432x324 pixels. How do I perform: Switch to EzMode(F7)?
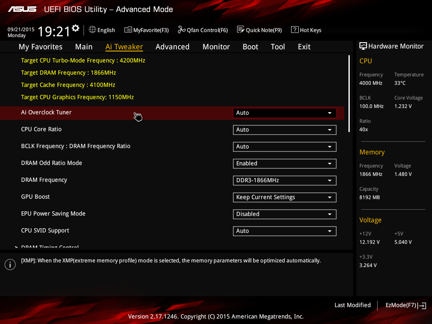tap(406, 305)
